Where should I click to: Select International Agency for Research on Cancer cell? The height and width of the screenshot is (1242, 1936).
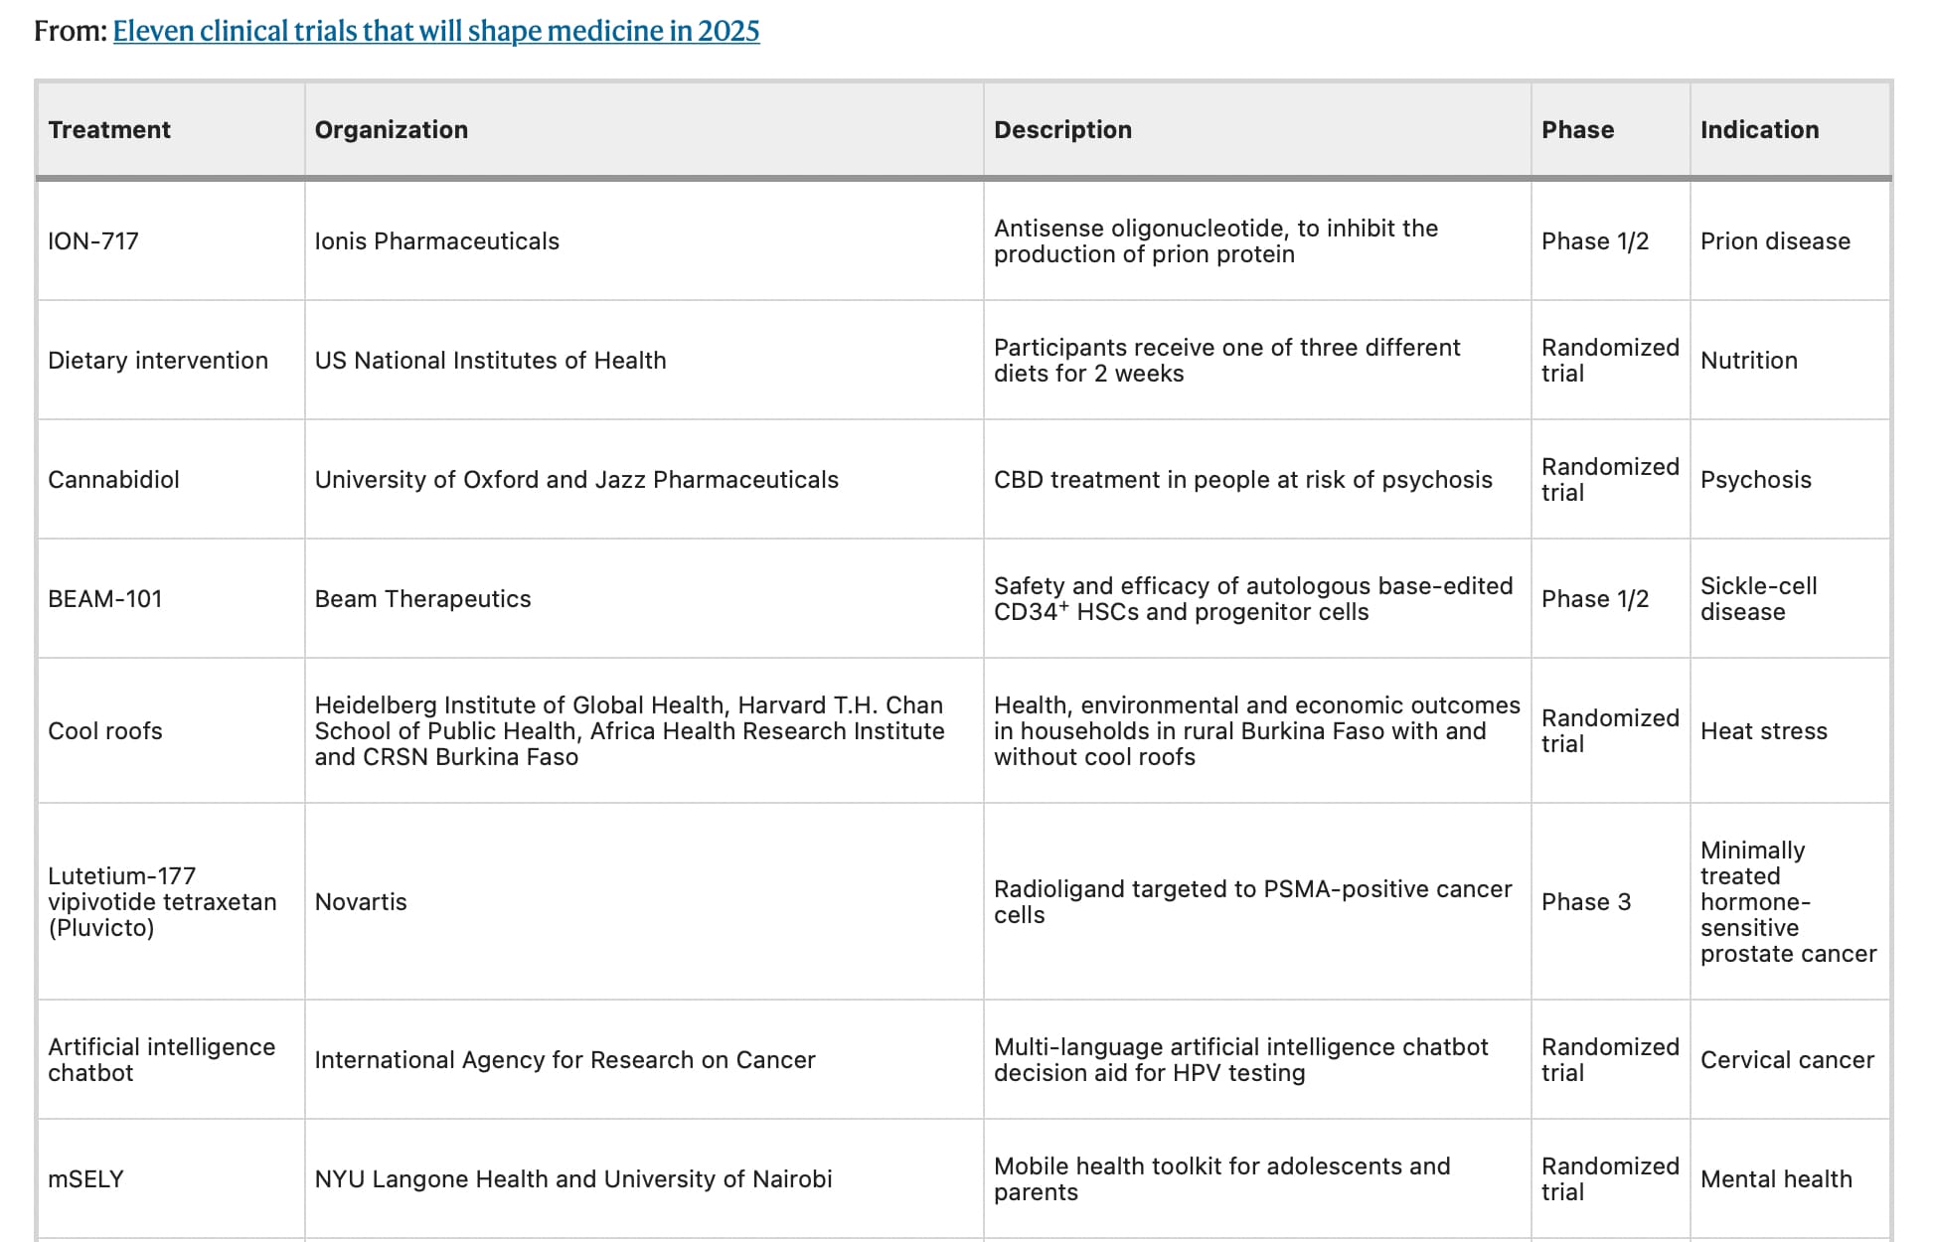644,1060
